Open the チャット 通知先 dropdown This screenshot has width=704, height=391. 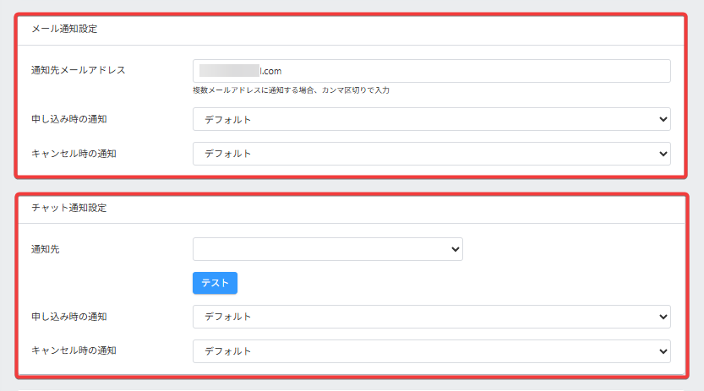pyautogui.click(x=327, y=249)
